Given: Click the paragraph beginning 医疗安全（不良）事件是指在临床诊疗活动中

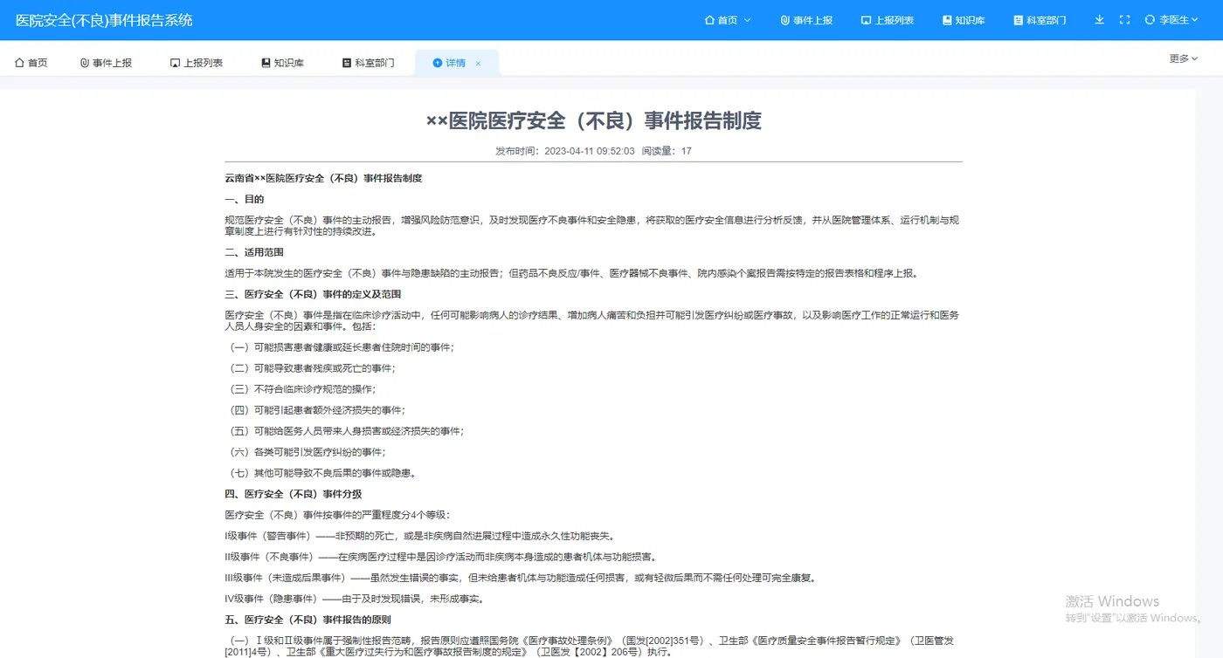Looking at the screenshot, I should 592,320.
